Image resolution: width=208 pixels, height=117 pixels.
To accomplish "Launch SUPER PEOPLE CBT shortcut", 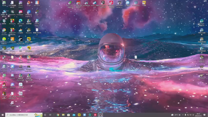I will coord(21,41).
